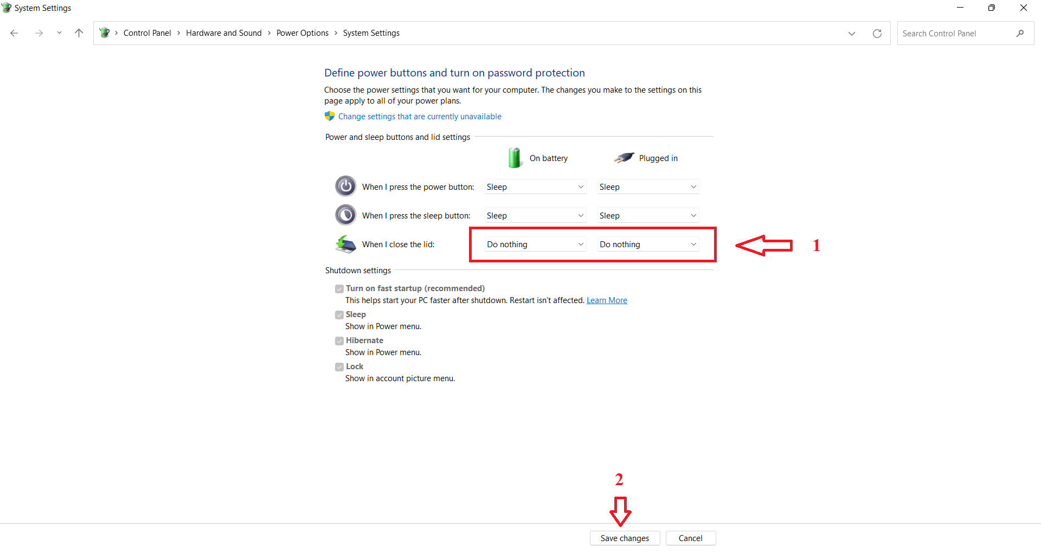Click the Up to parent folder arrow

[x=79, y=33]
